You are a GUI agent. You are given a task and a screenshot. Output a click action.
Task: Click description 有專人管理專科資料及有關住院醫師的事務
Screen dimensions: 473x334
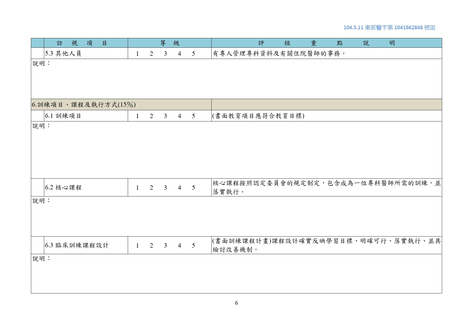[x=279, y=54]
